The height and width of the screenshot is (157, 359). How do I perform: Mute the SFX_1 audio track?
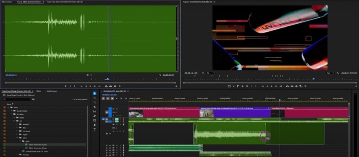117,124
